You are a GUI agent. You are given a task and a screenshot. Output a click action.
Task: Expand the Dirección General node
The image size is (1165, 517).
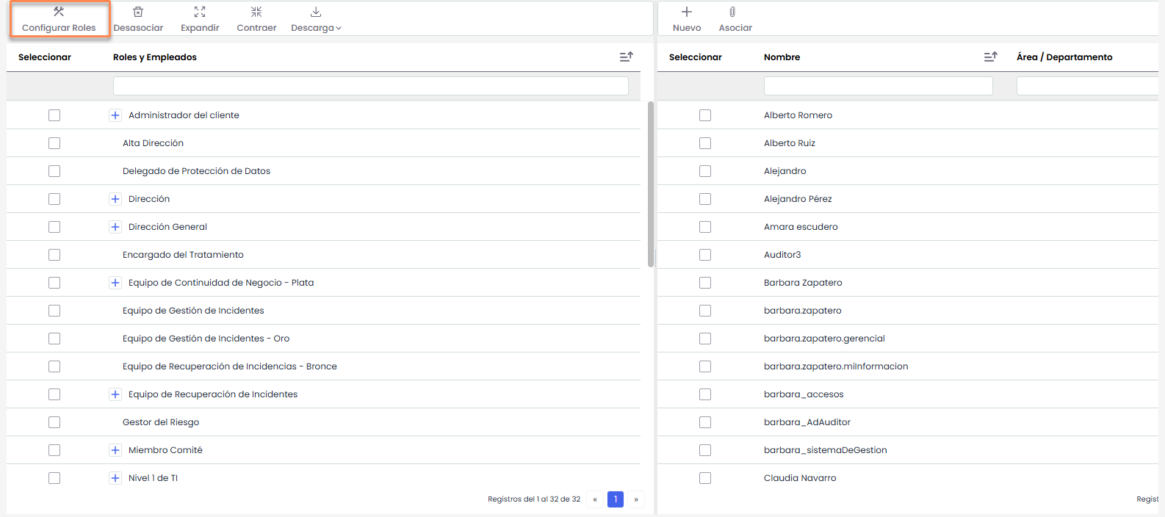click(x=115, y=227)
